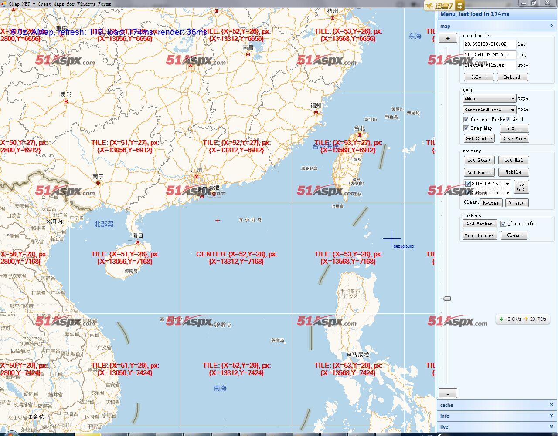Click the 杭州 city marker dot

click(333, 18)
